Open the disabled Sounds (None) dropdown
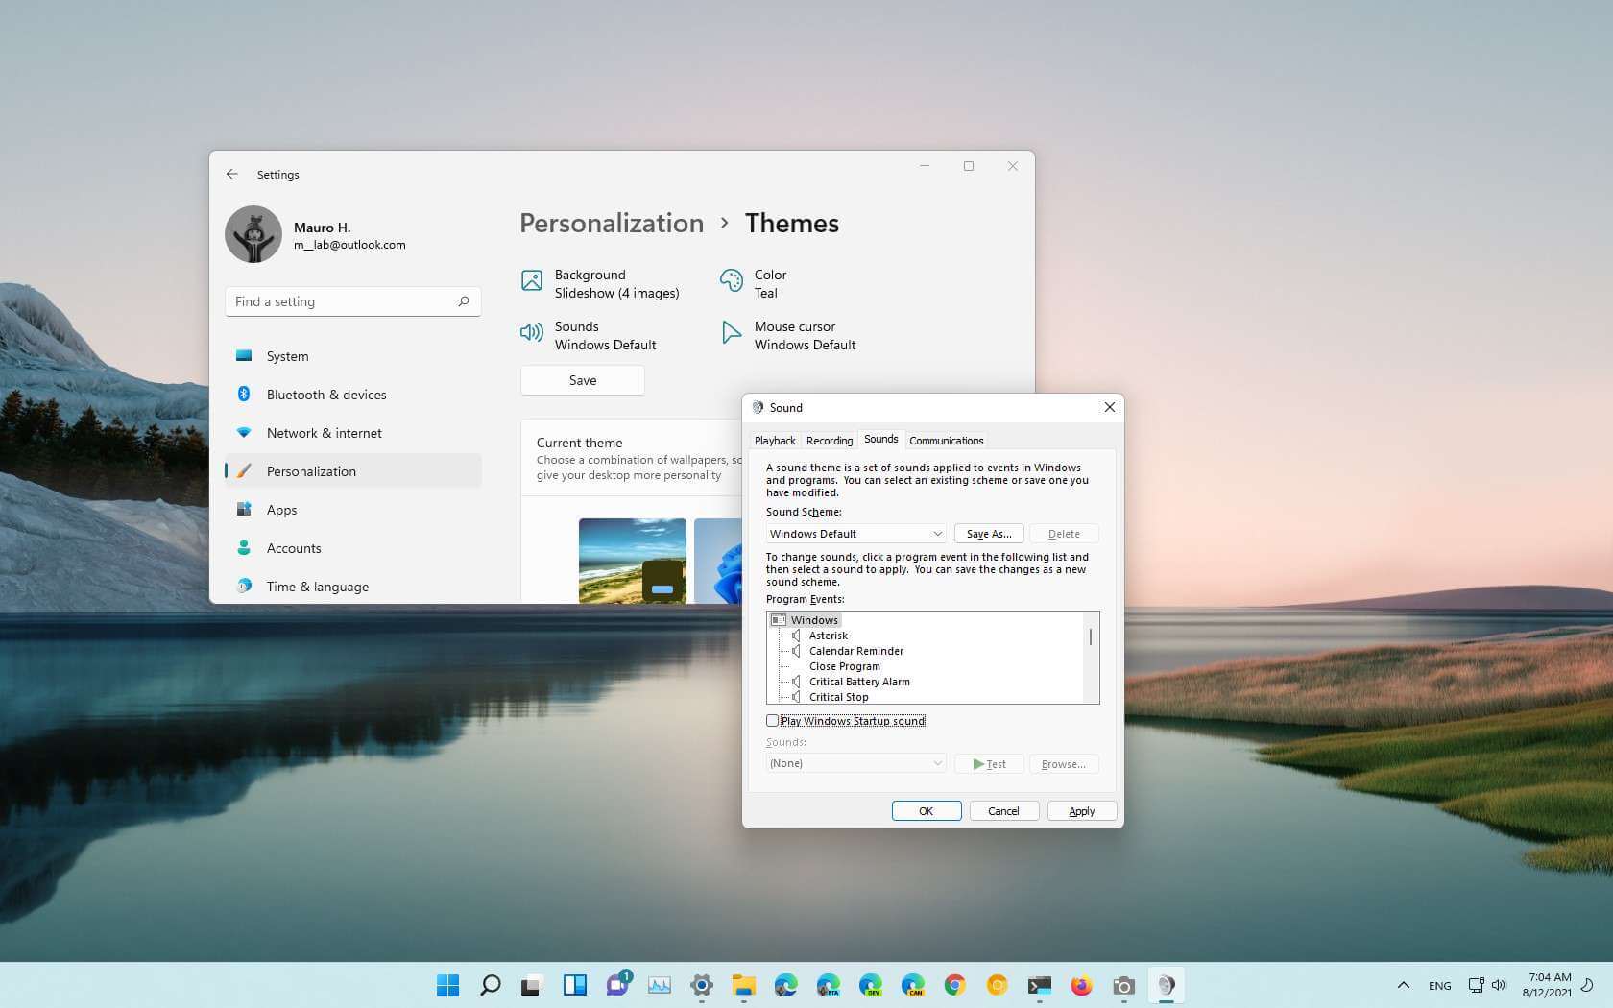Viewport: 1613px width, 1008px height. click(x=856, y=763)
